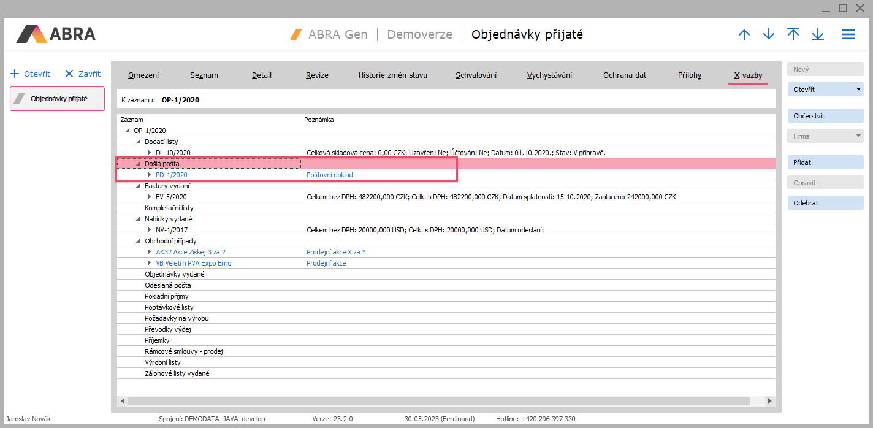Collapse the Obchodní případy tree node
Screen dimensions: 873x428
click(x=138, y=241)
